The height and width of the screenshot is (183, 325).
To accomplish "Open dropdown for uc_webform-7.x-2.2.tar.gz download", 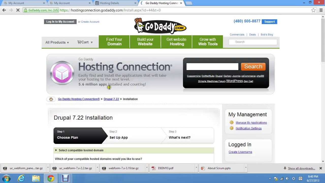I will pos(97,168).
